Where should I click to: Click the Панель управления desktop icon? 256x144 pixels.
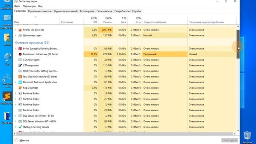pos(7,22)
